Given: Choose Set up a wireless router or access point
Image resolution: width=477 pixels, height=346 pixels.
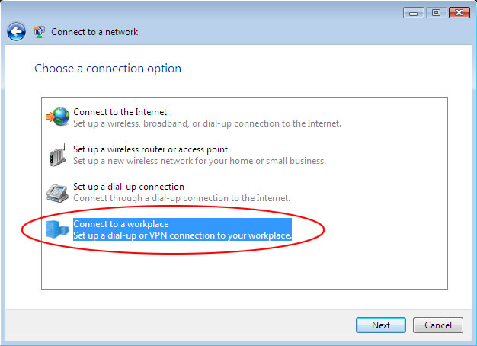Looking at the screenshot, I should pyautogui.click(x=150, y=149).
